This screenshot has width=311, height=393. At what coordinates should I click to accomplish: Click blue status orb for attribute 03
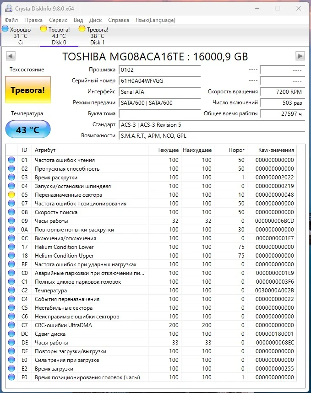coord(11,177)
